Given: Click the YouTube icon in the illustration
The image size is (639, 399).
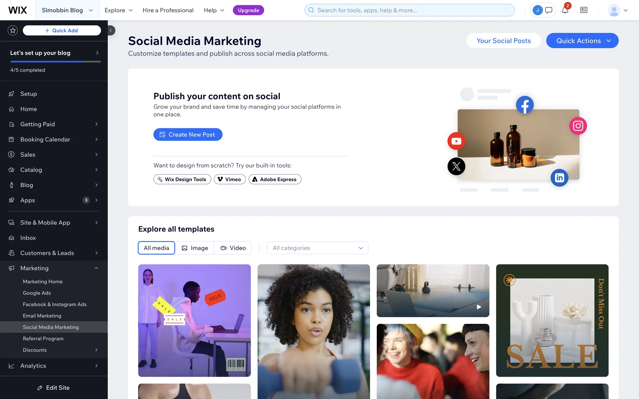Looking at the screenshot, I should pos(456,141).
